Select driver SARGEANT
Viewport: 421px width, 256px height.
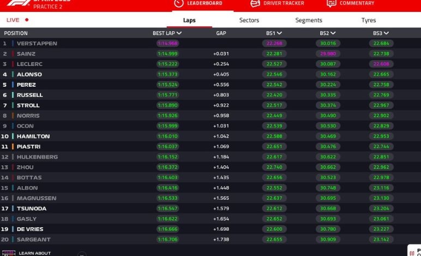(x=34, y=239)
